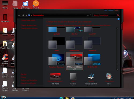Expand the address bar history dropdown
This screenshot has height=99, width=134.
point(88,15)
